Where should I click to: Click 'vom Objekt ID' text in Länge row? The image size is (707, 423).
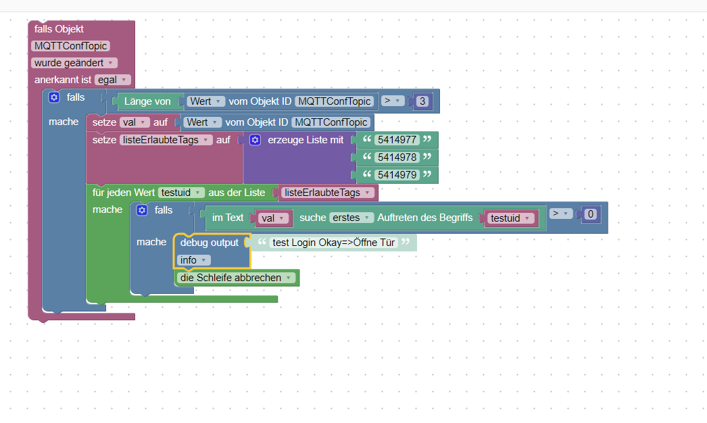click(x=260, y=101)
